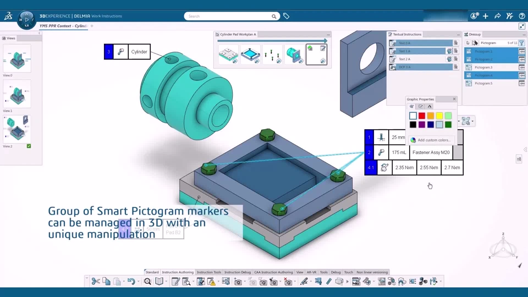Click the notepad with magnifier icon
The height and width of the screenshot is (297, 528).
pos(186,282)
